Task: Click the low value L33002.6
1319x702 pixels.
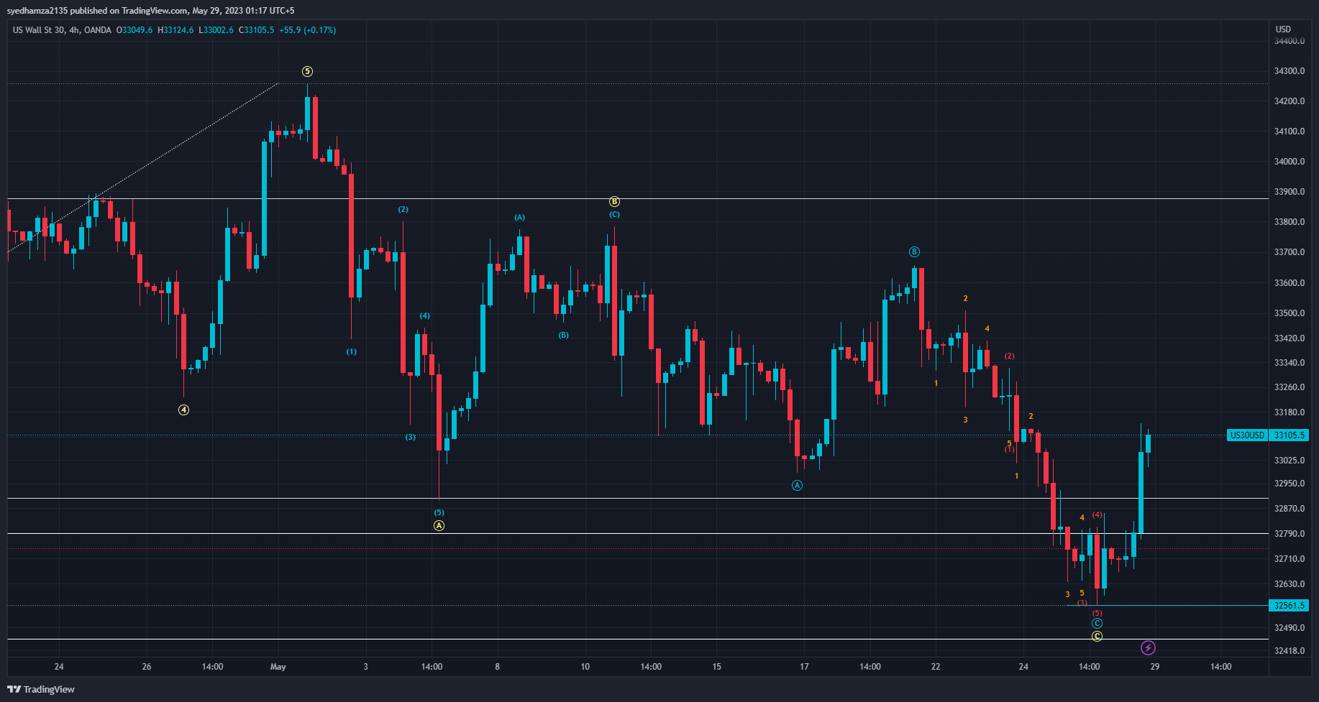Action: [x=216, y=30]
